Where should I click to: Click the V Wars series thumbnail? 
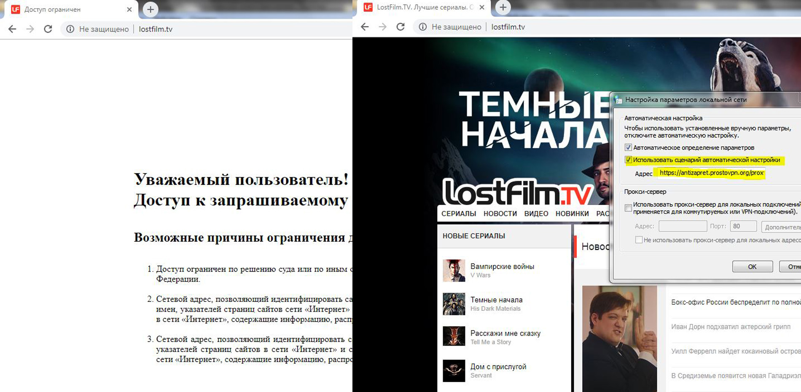454,270
